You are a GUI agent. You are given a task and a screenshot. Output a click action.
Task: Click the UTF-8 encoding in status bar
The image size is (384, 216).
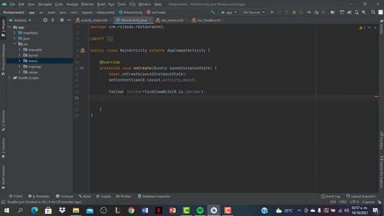coord(355,202)
